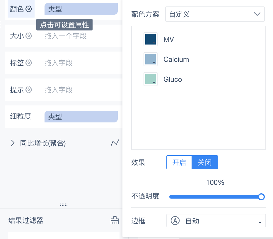The width and height of the screenshot is (273, 239).
Task: Open the 配色方案 自定义 dropdown
Action: (x=215, y=14)
